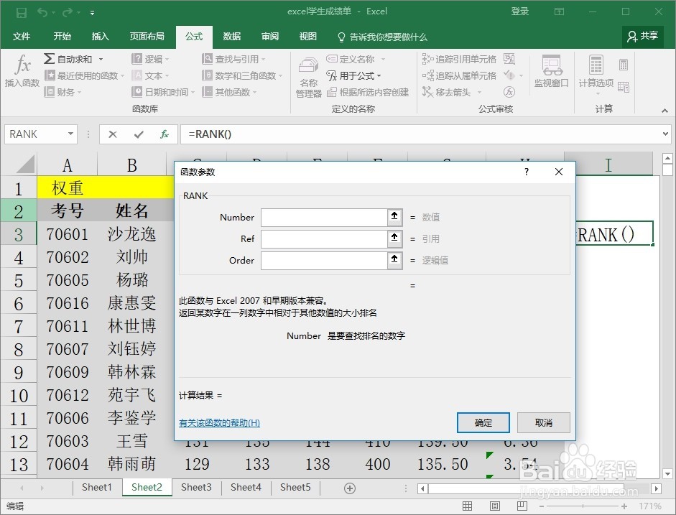Open help on this function link
This screenshot has width=676, height=515.
click(219, 423)
